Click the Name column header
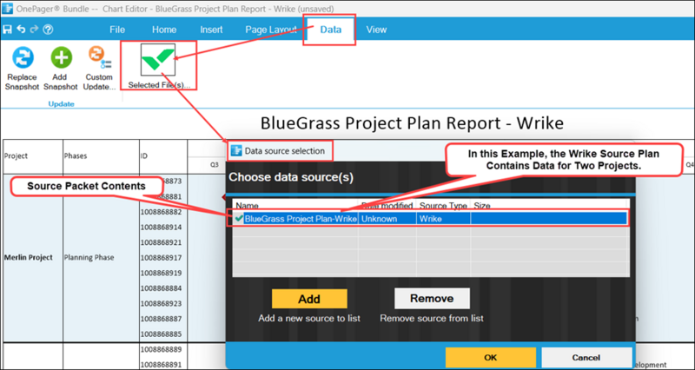 [x=247, y=206]
